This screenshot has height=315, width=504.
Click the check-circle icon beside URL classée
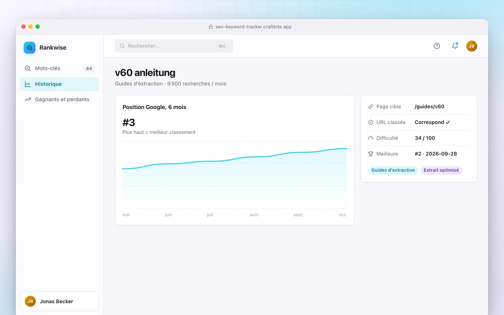point(371,122)
